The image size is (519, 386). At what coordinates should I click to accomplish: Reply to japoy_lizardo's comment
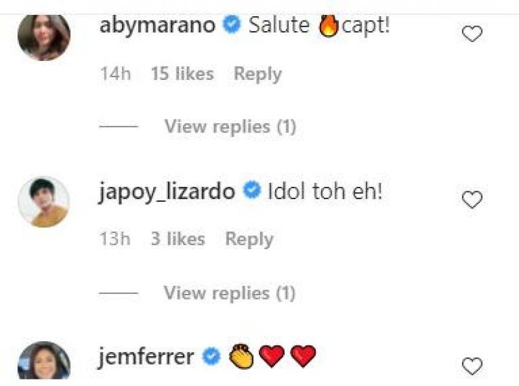click(x=249, y=239)
